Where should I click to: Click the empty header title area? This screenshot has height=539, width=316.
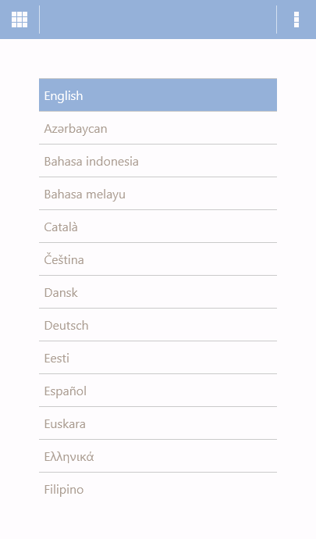(158, 20)
